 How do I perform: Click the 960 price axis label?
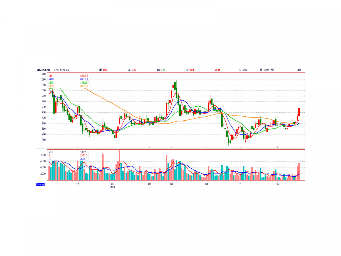pos(44,101)
